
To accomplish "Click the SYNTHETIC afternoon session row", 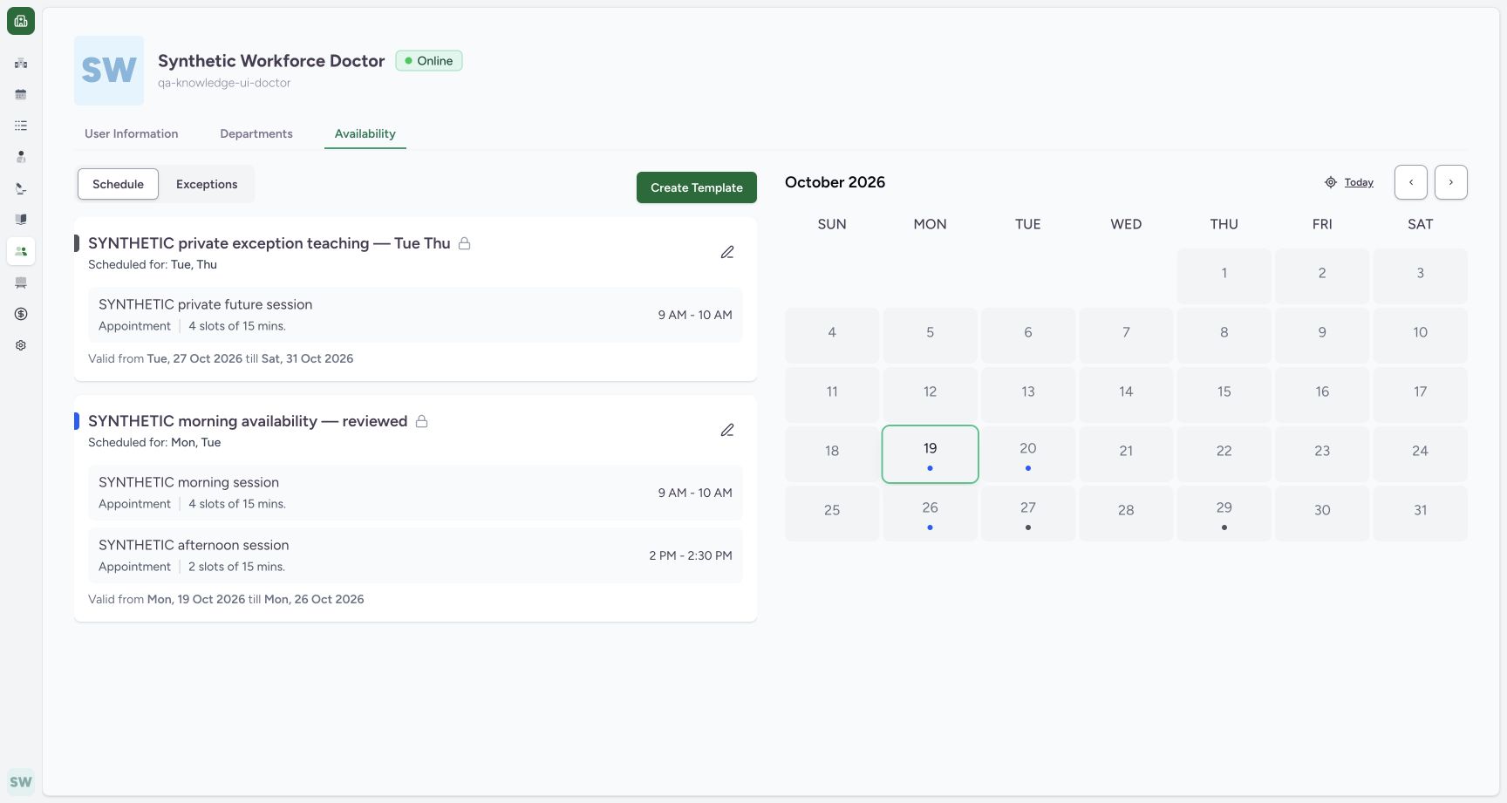I will 415,555.
